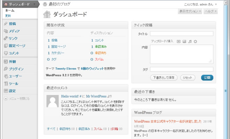Open the admin user greeting dropdown arrow

coord(216,5)
